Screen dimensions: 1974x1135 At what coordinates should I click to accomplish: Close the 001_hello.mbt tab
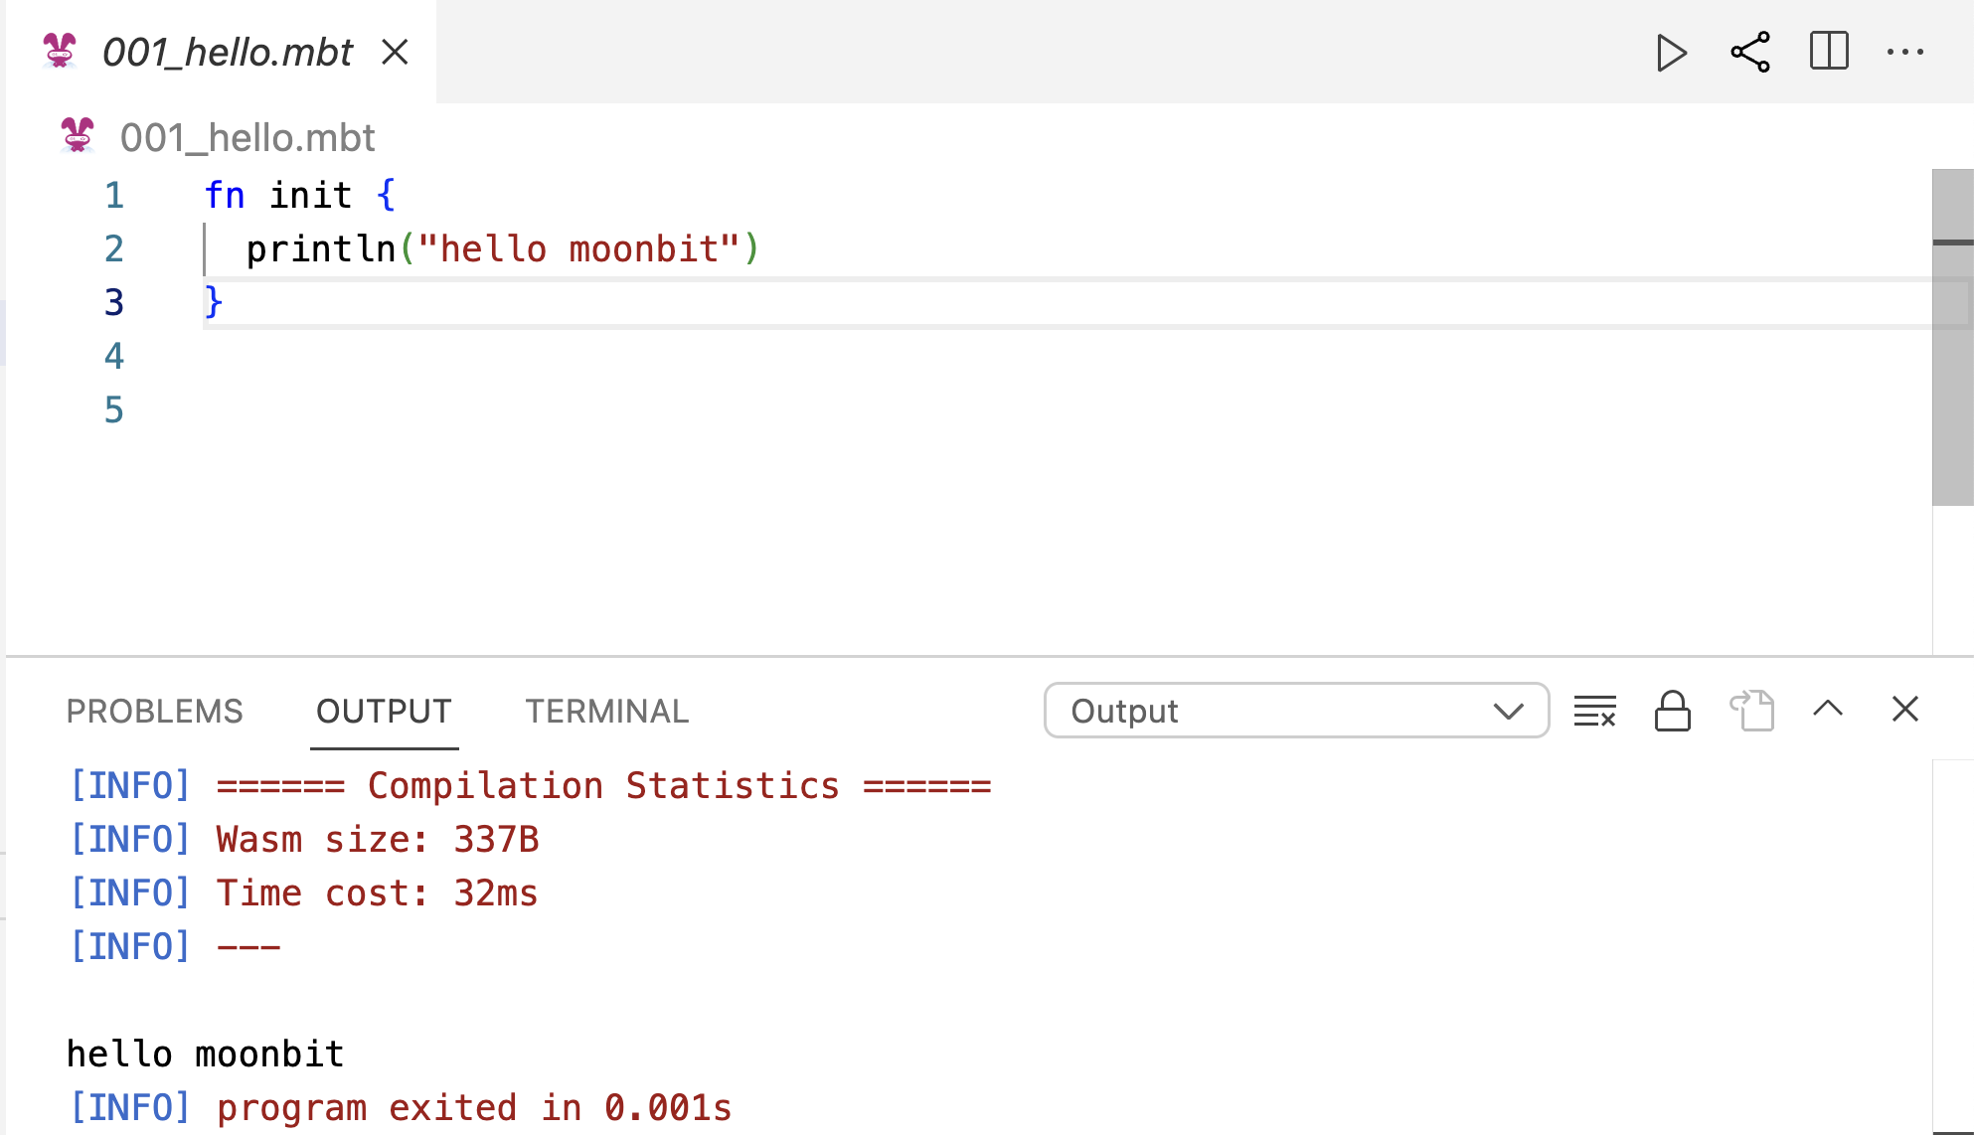(x=396, y=52)
